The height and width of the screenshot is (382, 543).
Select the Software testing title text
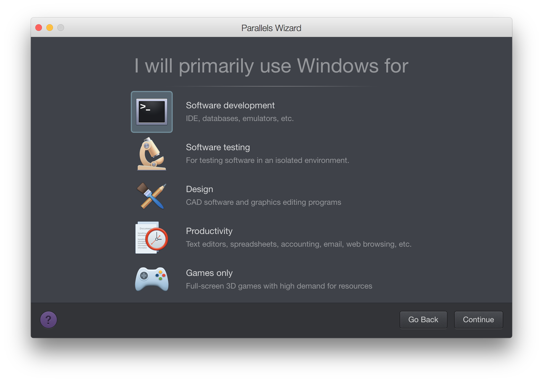(218, 147)
